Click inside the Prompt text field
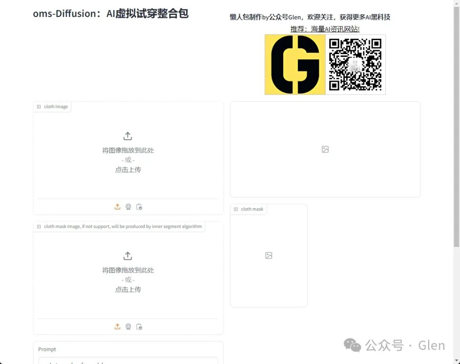 (128, 362)
